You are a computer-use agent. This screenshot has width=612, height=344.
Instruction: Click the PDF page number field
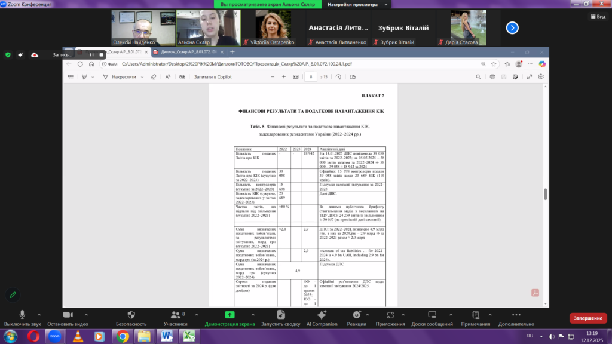(x=310, y=76)
